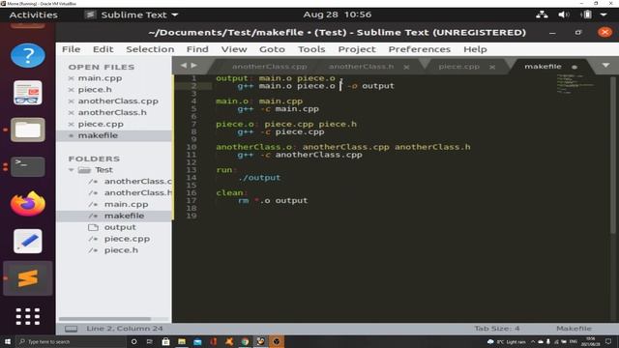Screen dimensions: 619x348
Task: Open the Goto menu
Action: coord(272,49)
